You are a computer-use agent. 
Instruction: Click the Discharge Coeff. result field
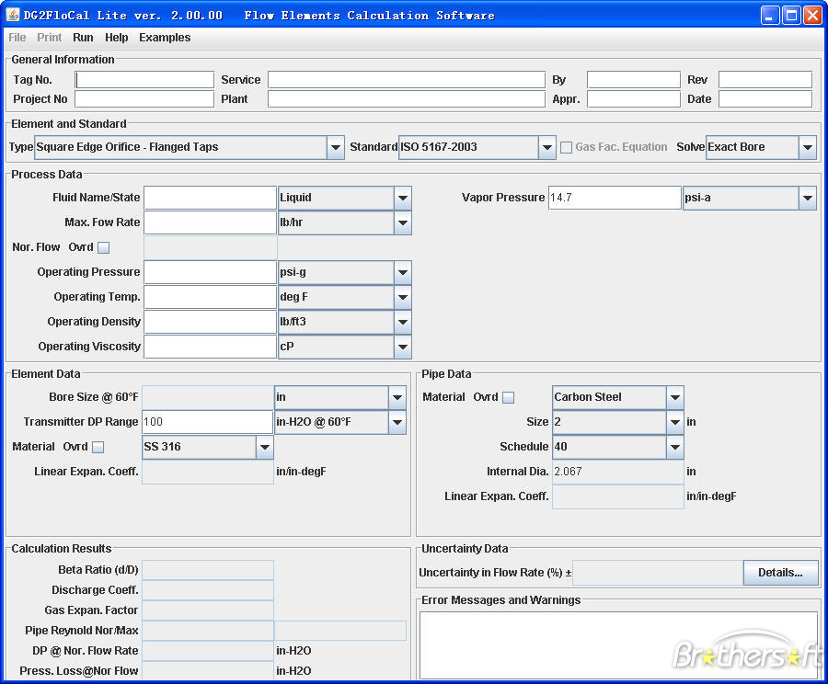[x=208, y=590]
